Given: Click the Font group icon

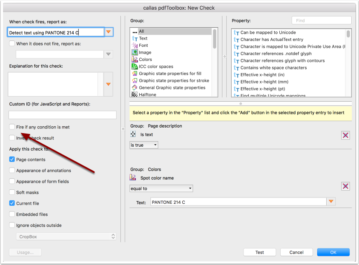Looking at the screenshot, I should 135,46.
